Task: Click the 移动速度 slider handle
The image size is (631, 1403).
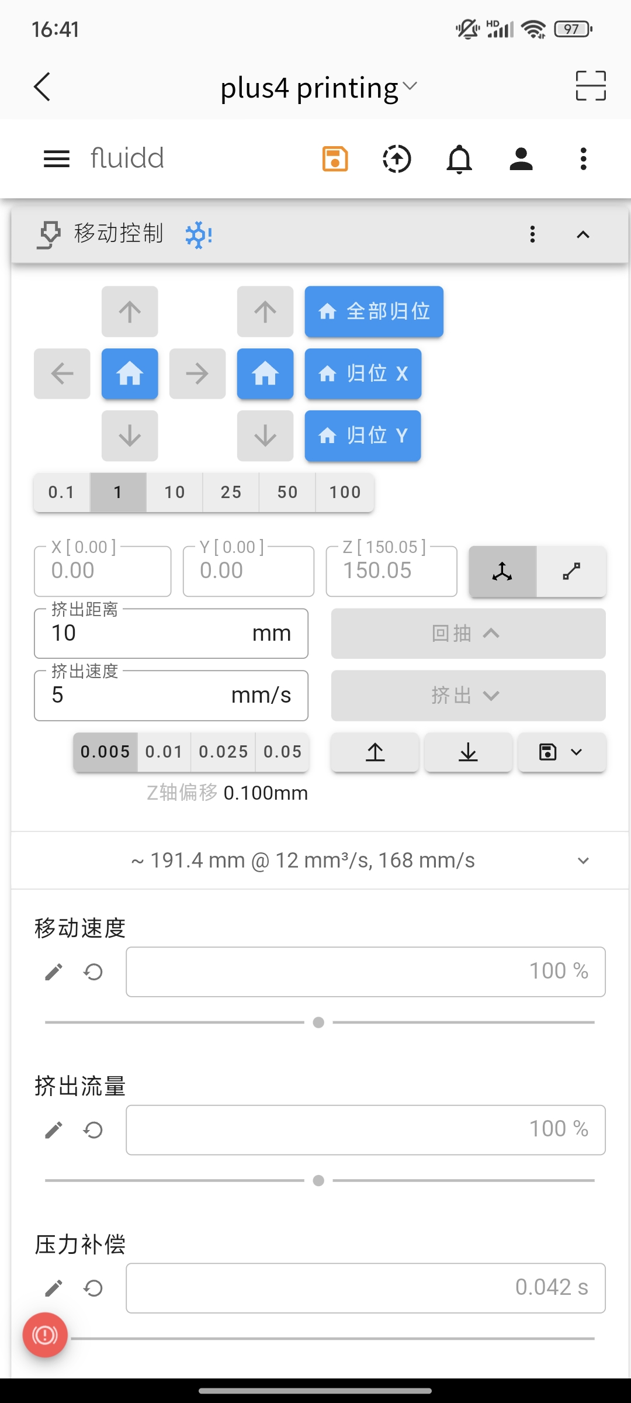Action: pos(318,1022)
